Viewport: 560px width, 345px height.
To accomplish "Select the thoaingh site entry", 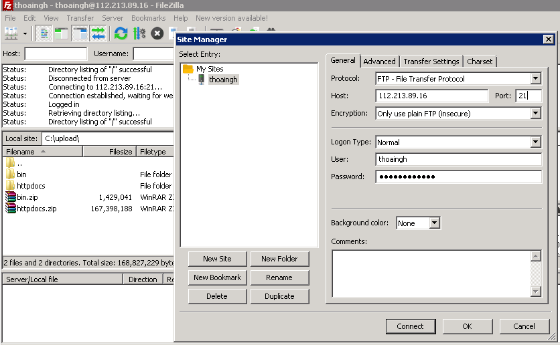I will click(x=223, y=80).
